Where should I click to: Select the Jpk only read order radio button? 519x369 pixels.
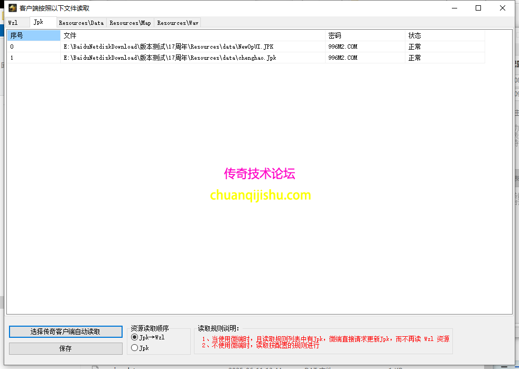click(x=136, y=348)
